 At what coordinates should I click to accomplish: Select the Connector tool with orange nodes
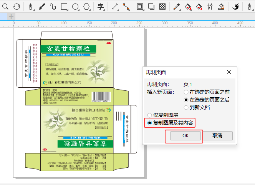pos(126,7)
